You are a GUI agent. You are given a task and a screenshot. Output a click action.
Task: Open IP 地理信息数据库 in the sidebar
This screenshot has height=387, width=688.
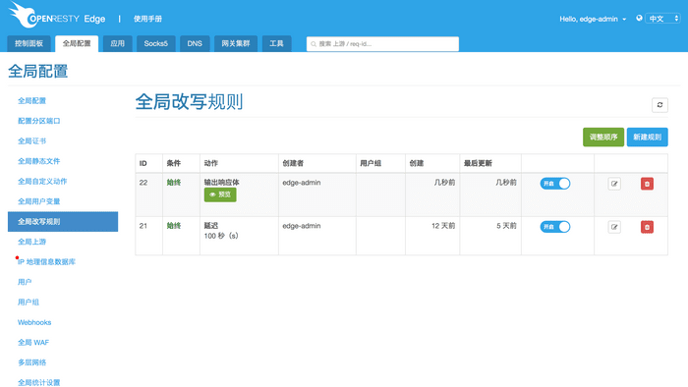point(46,262)
